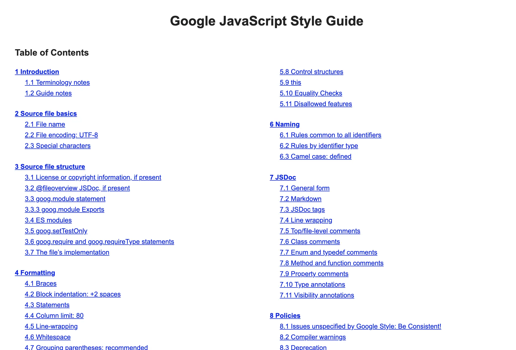This screenshot has width=516, height=350.
Task: Jump to 6 Naming section
Action: coord(285,124)
